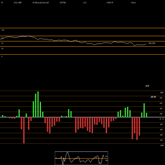Click the 80 label on the MR axis
Viewport: 165px width, 165px height.
pos(161,98)
